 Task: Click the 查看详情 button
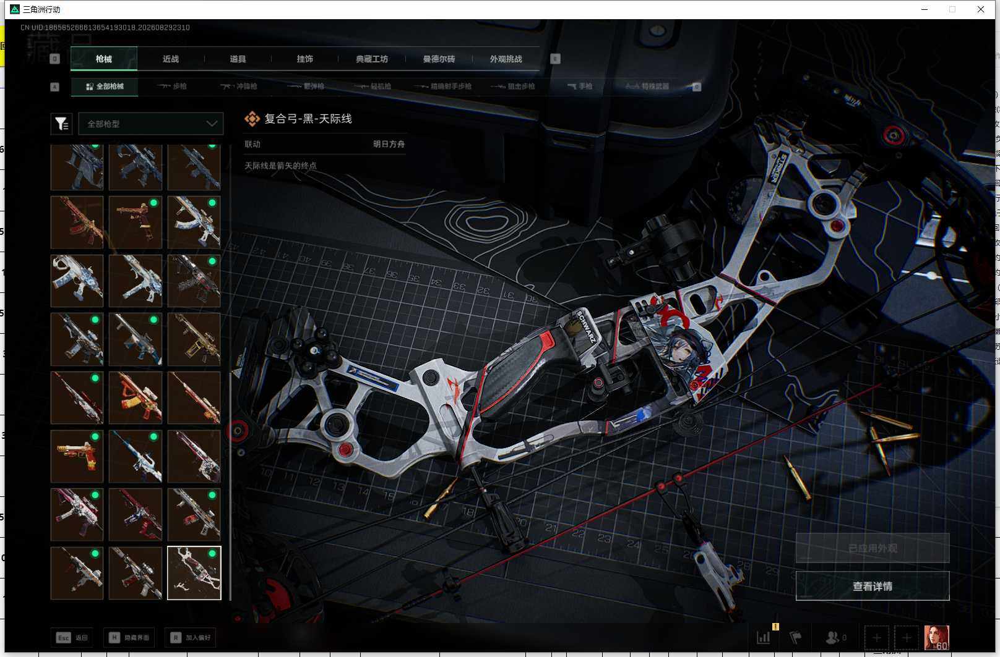(873, 586)
